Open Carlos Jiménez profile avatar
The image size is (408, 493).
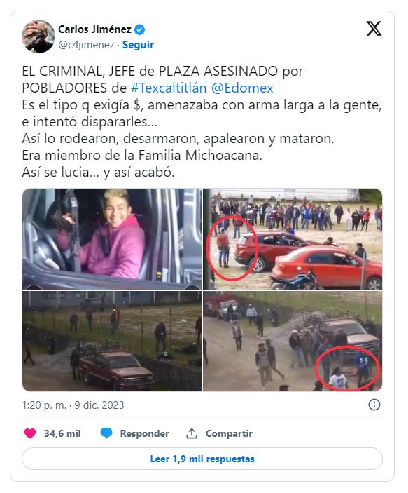click(38, 36)
